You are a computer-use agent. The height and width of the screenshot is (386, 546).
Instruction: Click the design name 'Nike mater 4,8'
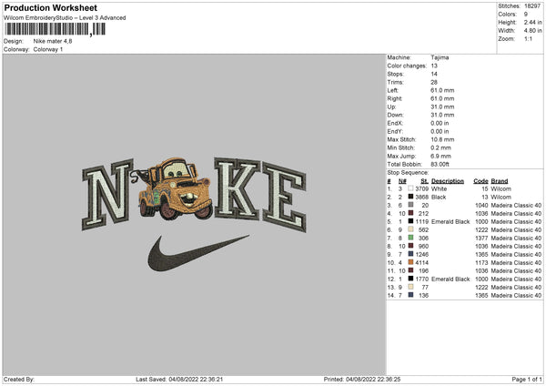(x=53, y=41)
